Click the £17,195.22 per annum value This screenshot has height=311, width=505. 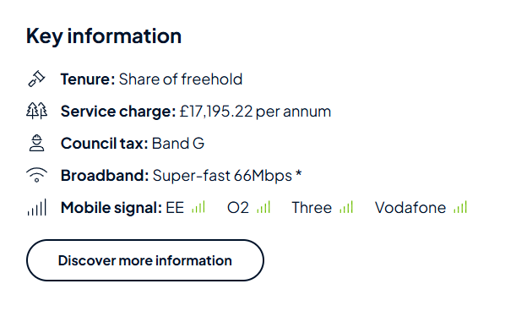tap(255, 112)
